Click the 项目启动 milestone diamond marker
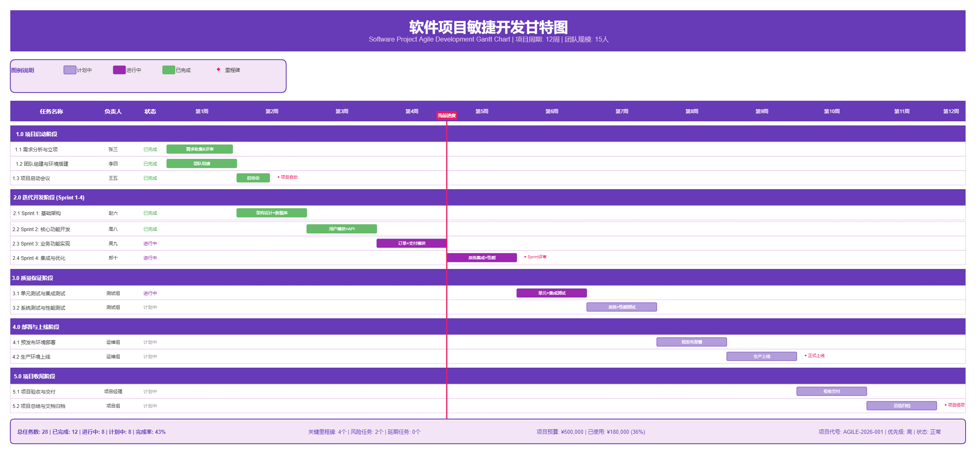Image resolution: width=980 pixels, height=454 pixels. coord(279,177)
